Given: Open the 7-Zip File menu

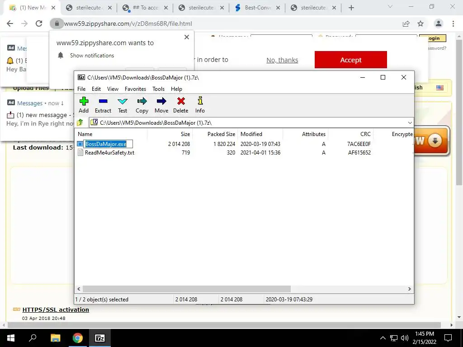Looking at the screenshot, I should [x=81, y=89].
